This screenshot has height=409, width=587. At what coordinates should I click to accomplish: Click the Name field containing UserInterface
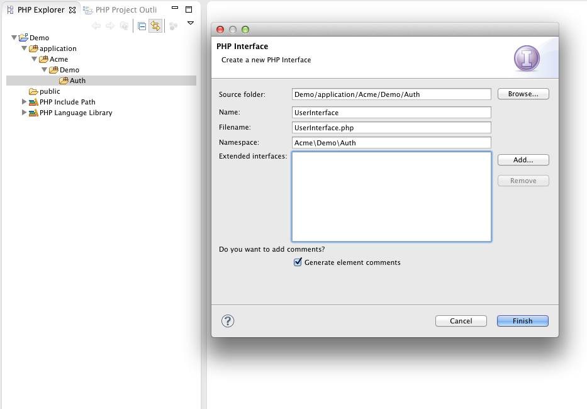[391, 113]
